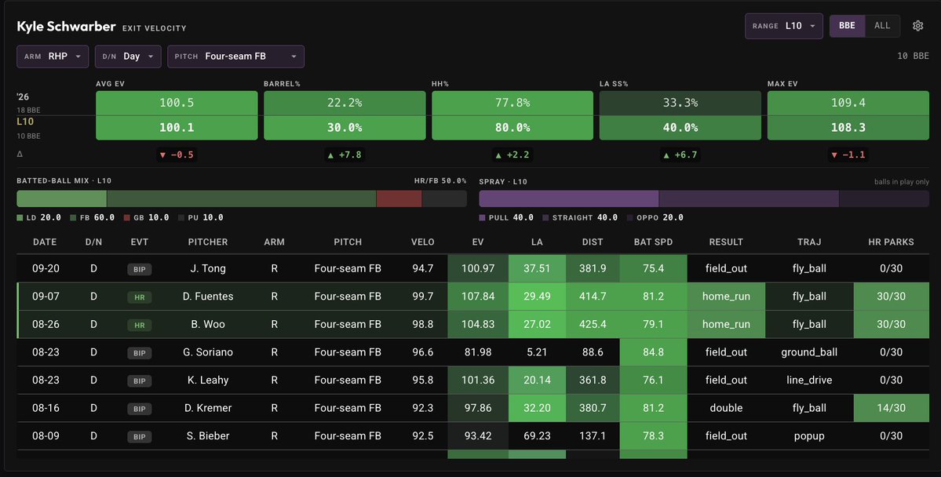Open the RANGE L10 dropdown
The height and width of the screenshot is (477, 941).
[784, 26]
